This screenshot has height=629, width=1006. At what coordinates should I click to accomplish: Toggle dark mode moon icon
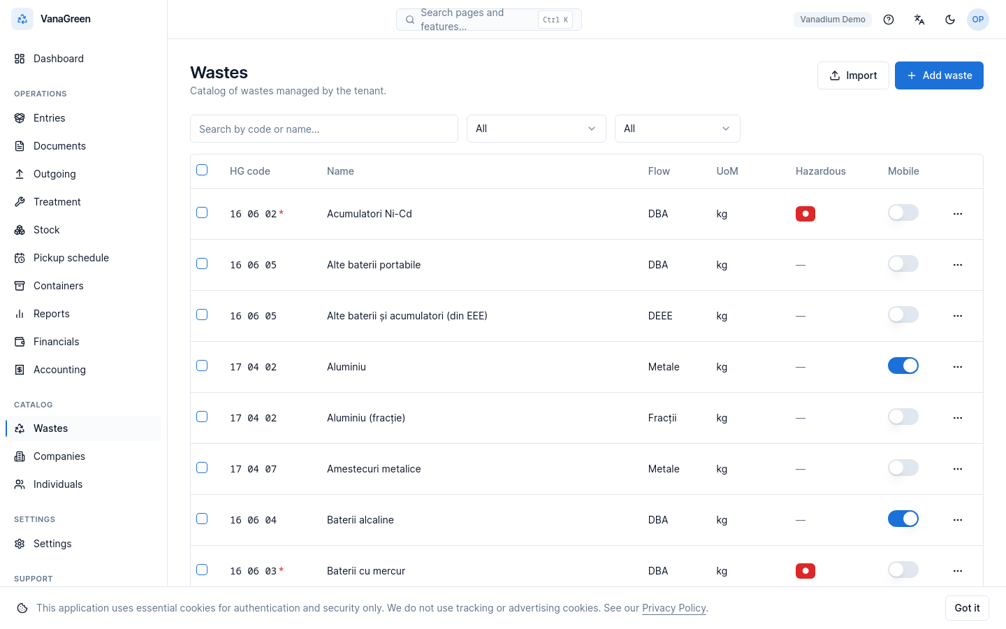tap(950, 20)
